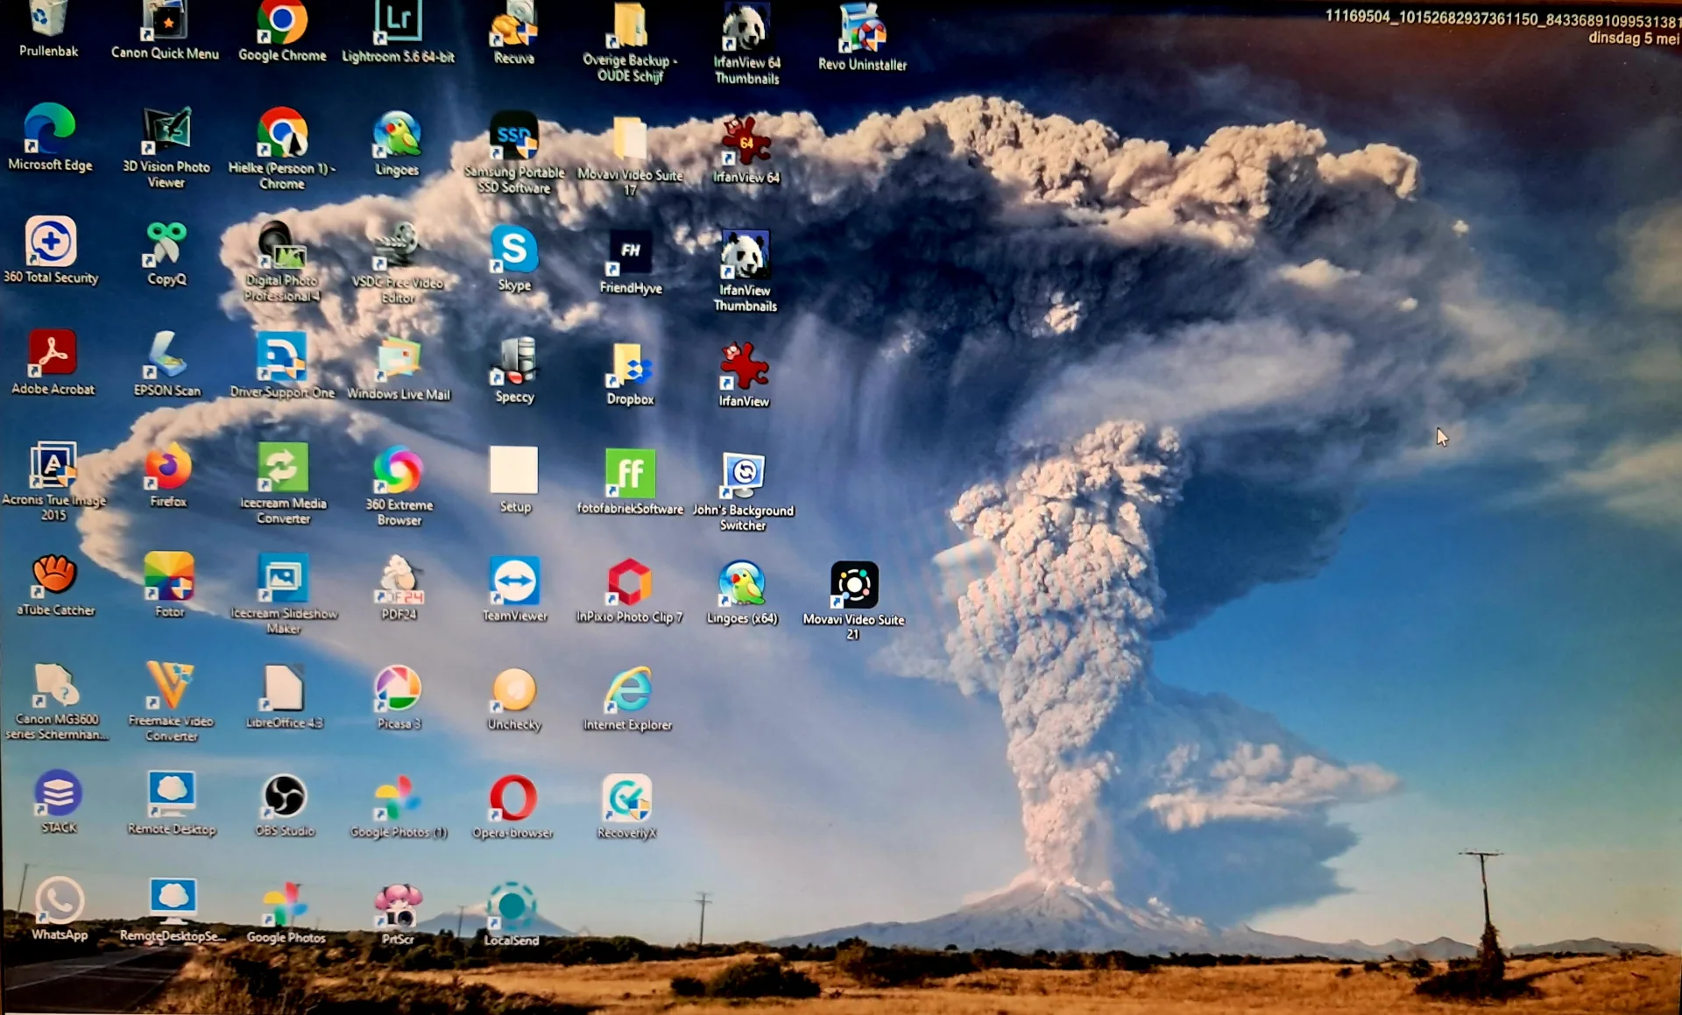Click the fotofabriekSoftware icon
The width and height of the screenshot is (1682, 1015).
coord(630,474)
